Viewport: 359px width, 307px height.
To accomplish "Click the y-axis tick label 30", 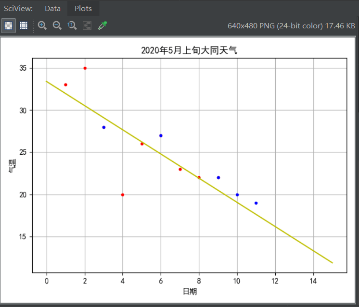I will [x=23, y=111].
